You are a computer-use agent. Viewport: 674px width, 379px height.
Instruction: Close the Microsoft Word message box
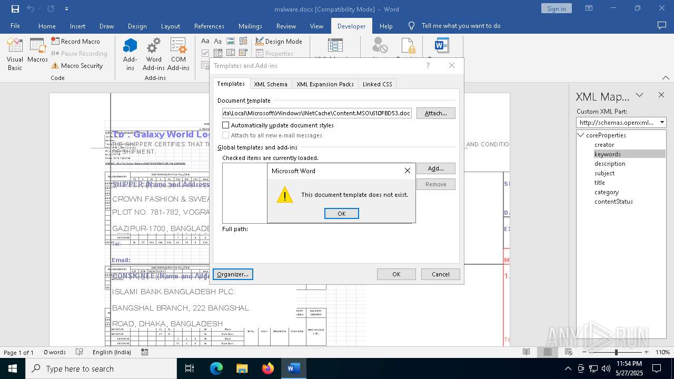[x=407, y=171]
